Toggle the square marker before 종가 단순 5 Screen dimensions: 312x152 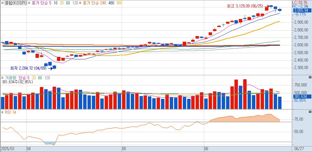click(x=29, y=3)
